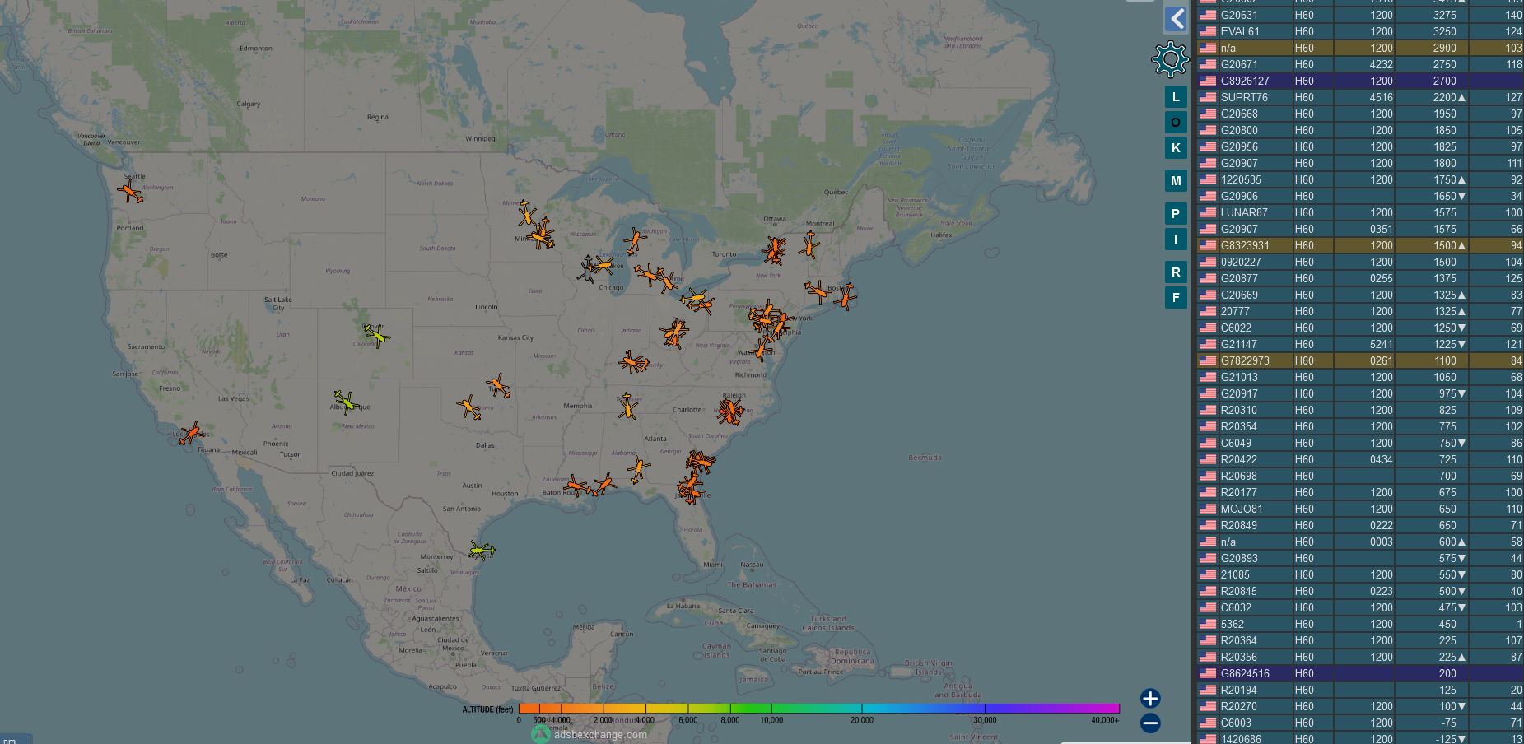Select the yellow-green helicopter in Colorado
The height and width of the screenshot is (744, 1524).
[377, 335]
